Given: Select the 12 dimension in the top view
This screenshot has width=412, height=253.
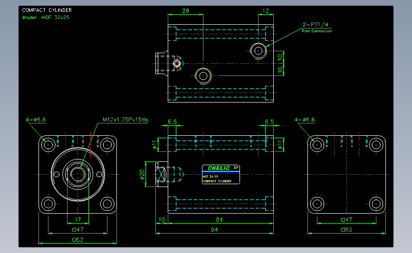Looking at the screenshot, I should click(x=266, y=11).
